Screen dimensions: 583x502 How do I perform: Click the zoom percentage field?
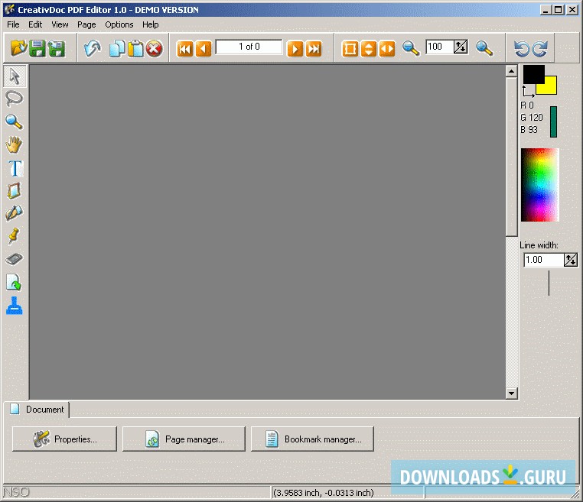(439, 47)
